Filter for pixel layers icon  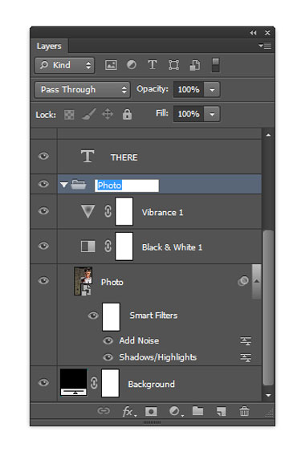click(111, 65)
